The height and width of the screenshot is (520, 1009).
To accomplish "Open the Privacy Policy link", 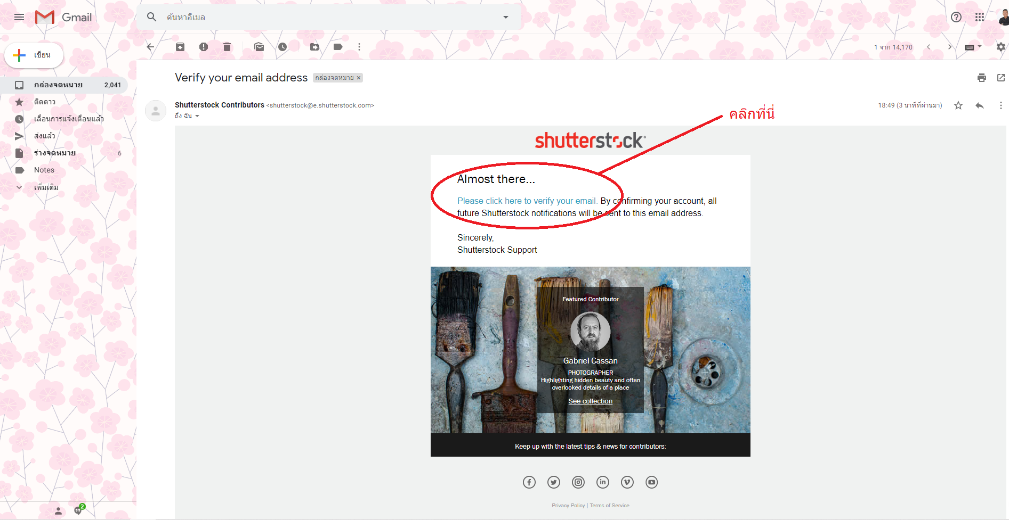I will pos(568,506).
